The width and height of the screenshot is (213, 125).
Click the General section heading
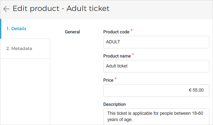click(72, 32)
